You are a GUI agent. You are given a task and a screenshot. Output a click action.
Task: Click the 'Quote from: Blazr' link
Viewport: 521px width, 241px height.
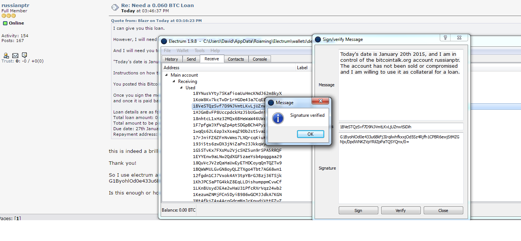coord(156,20)
